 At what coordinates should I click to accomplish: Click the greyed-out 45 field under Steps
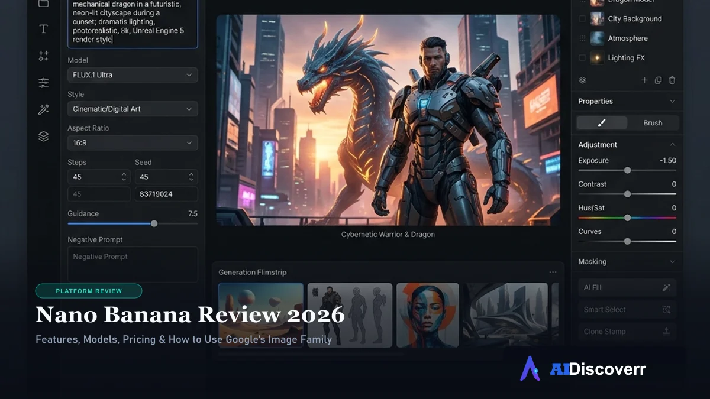99,194
